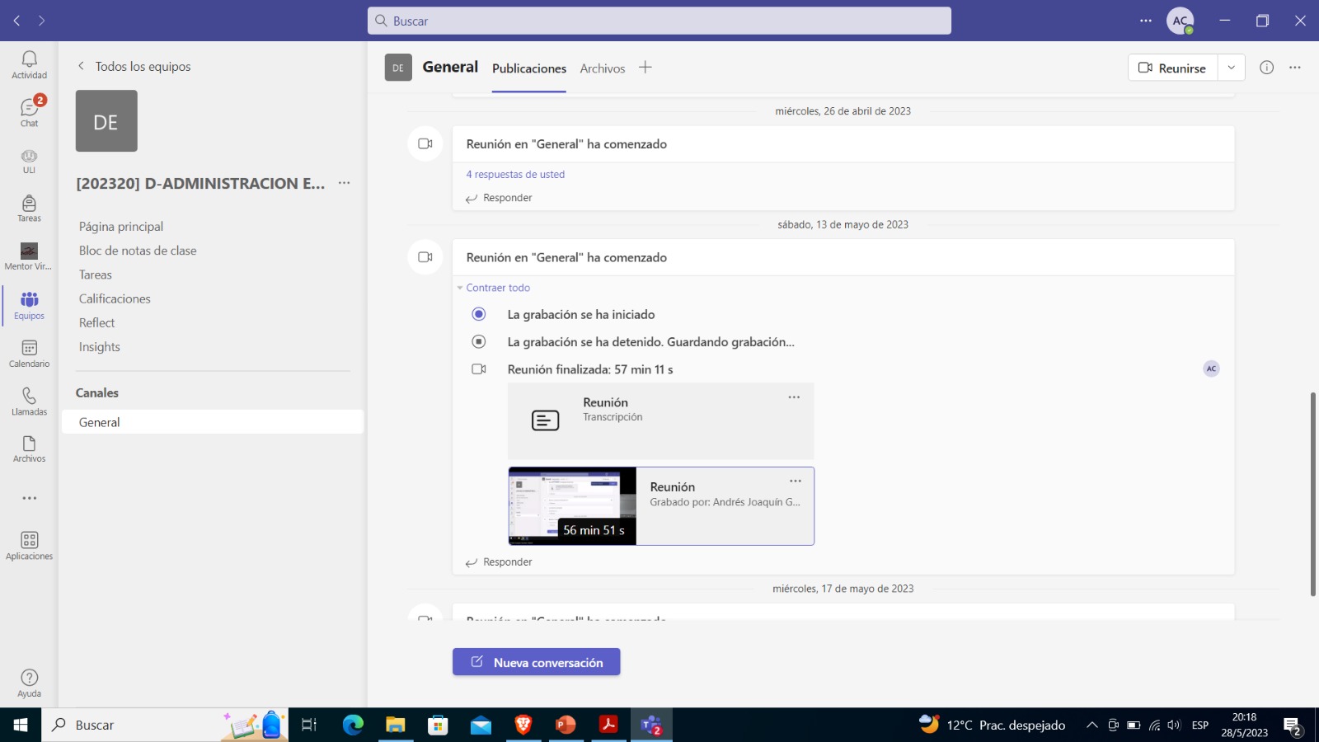Click the conversation vertical scrollbar
Image resolution: width=1319 pixels, height=742 pixels.
coord(1312,493)
